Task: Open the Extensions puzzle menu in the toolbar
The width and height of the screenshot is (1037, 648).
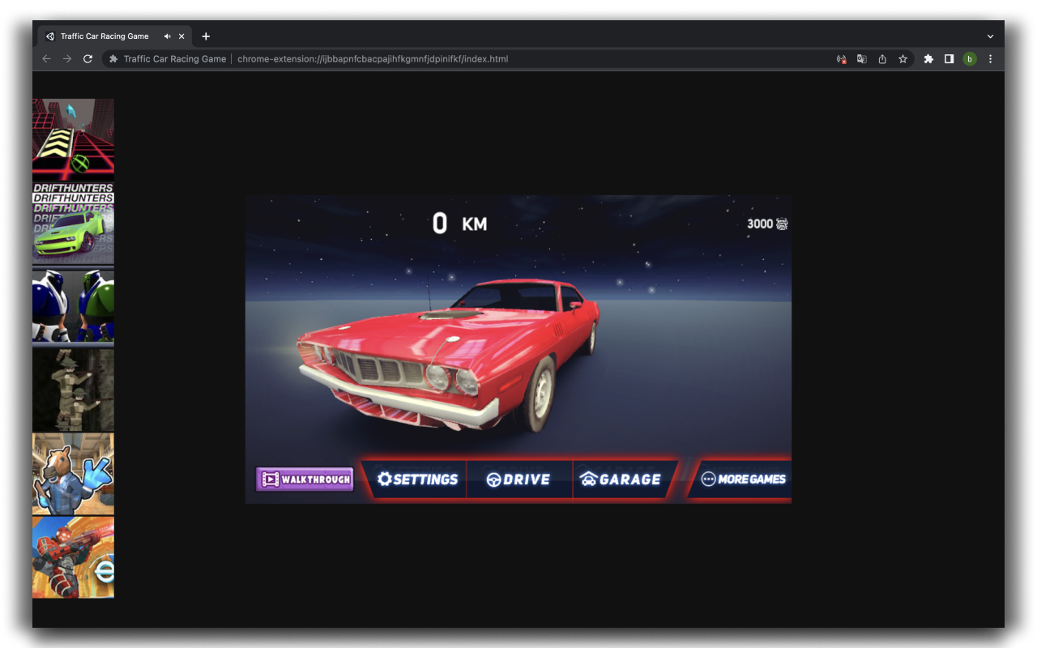Action: (928, 59)
